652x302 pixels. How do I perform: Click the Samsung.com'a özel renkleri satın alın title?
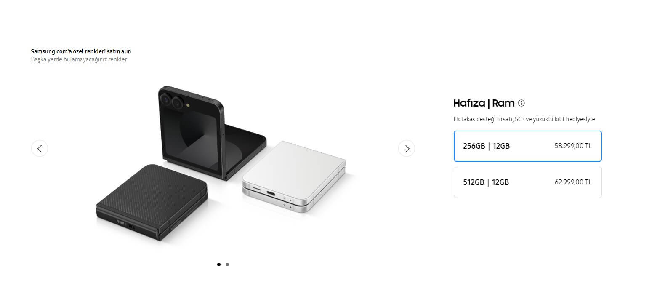click(81, 51)
